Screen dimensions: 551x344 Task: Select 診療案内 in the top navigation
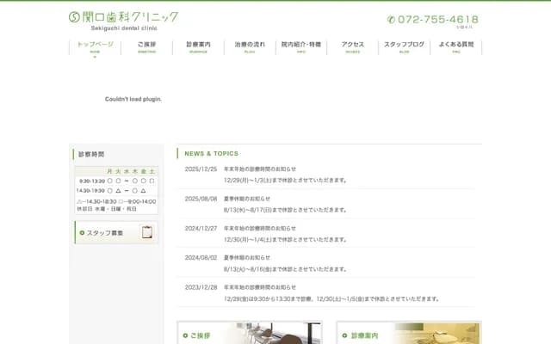pos(198,46)
